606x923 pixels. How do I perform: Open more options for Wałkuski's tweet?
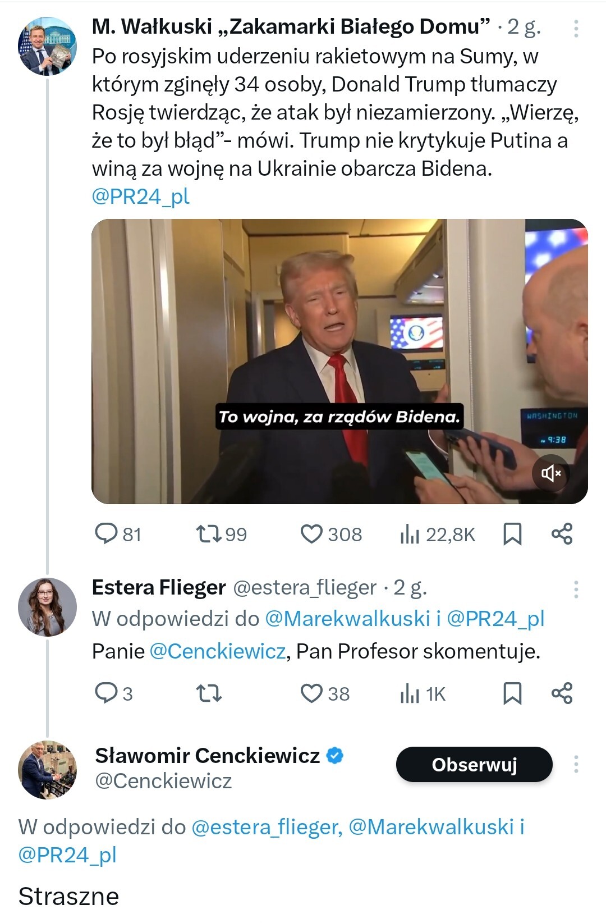[576, 28]
